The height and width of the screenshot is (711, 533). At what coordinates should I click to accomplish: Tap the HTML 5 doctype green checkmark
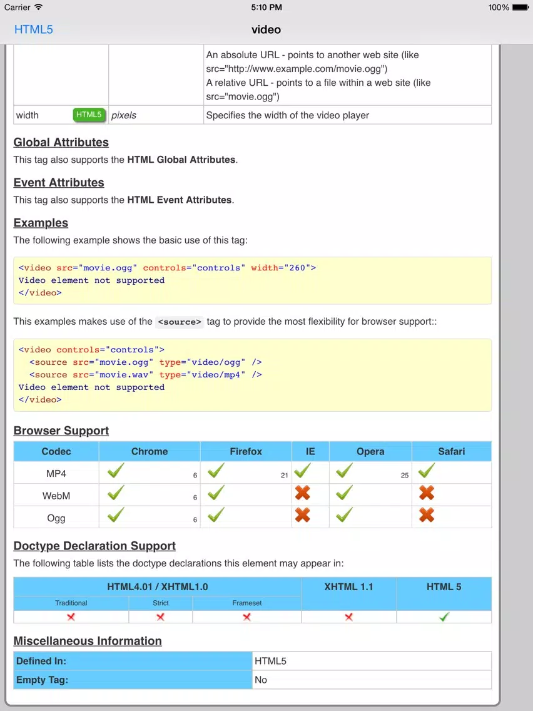point(444,616)
